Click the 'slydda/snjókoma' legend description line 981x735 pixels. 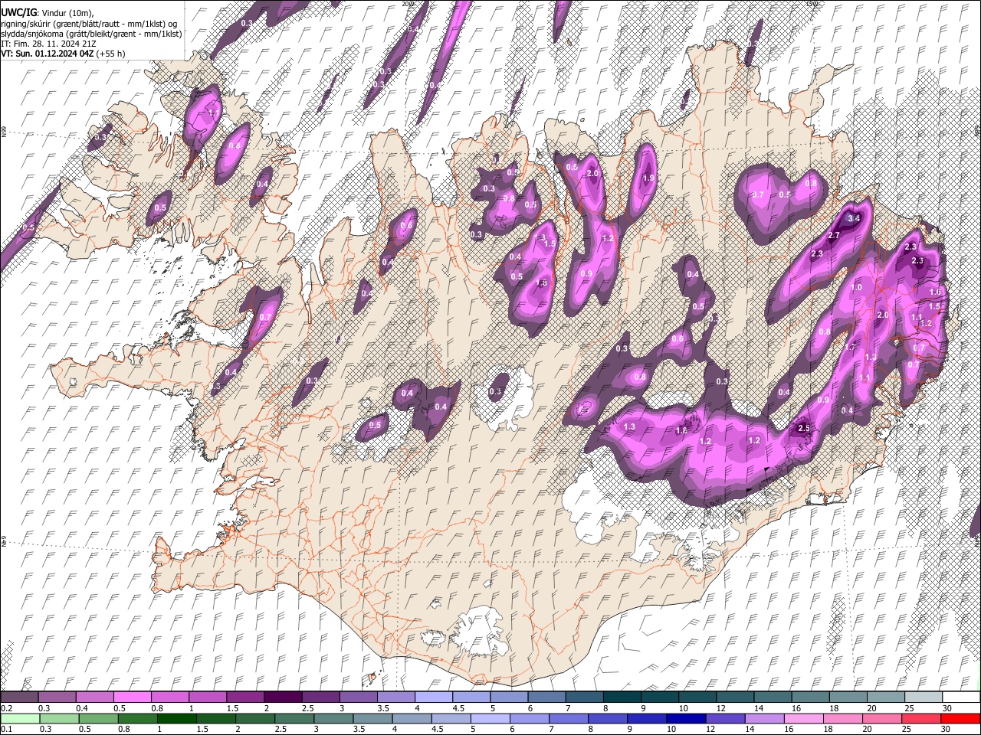point(91,34)
